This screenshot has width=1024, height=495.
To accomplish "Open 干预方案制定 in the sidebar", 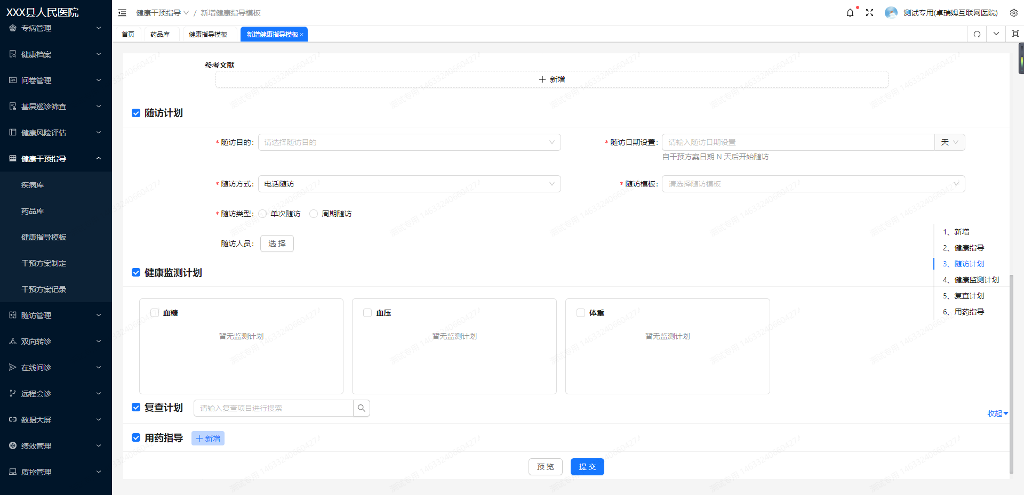I will pos(44,263).
